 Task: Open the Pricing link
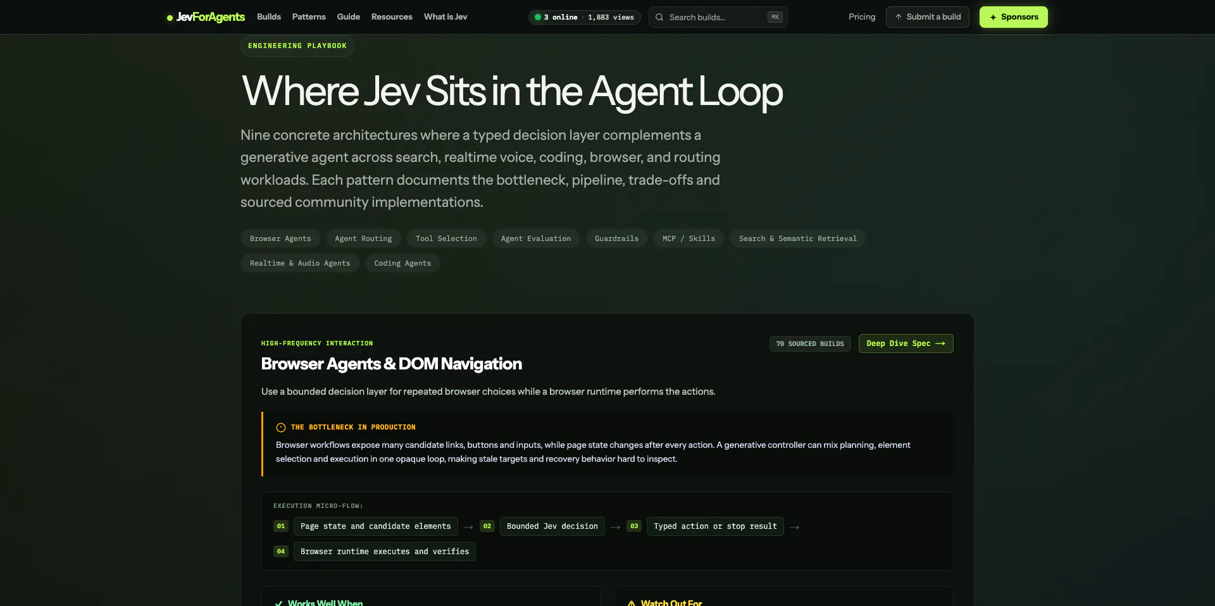click(862, 17)
